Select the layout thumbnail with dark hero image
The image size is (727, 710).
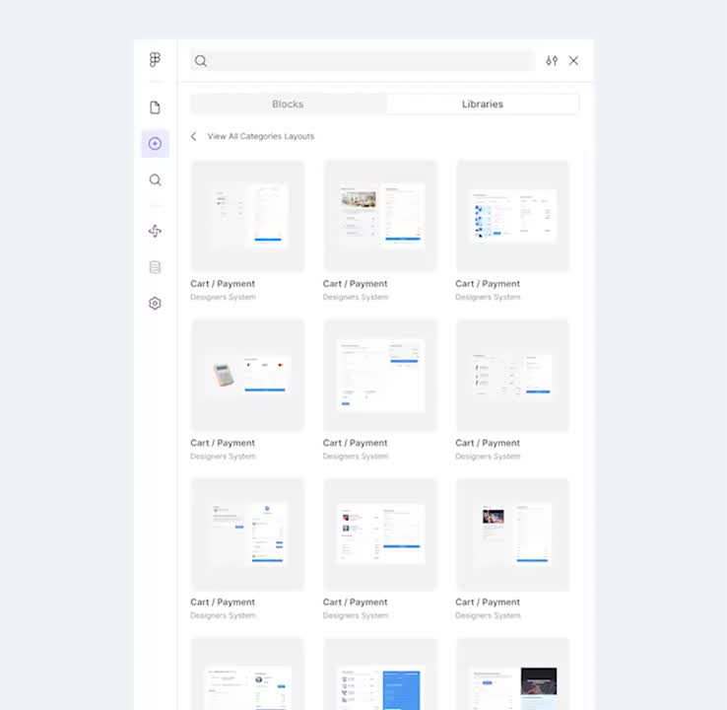pos(512,674)
